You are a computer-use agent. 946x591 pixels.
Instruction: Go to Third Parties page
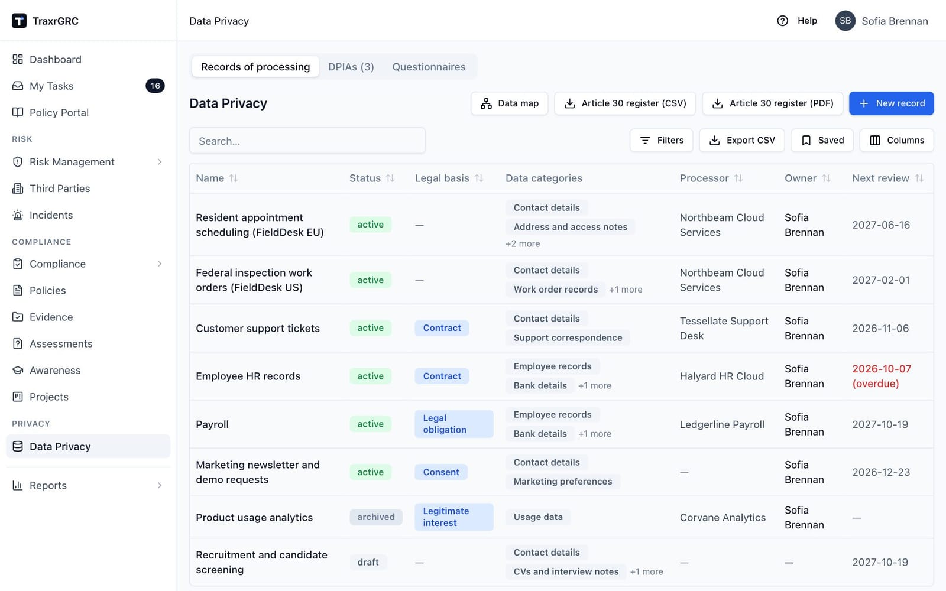[88, 189]
